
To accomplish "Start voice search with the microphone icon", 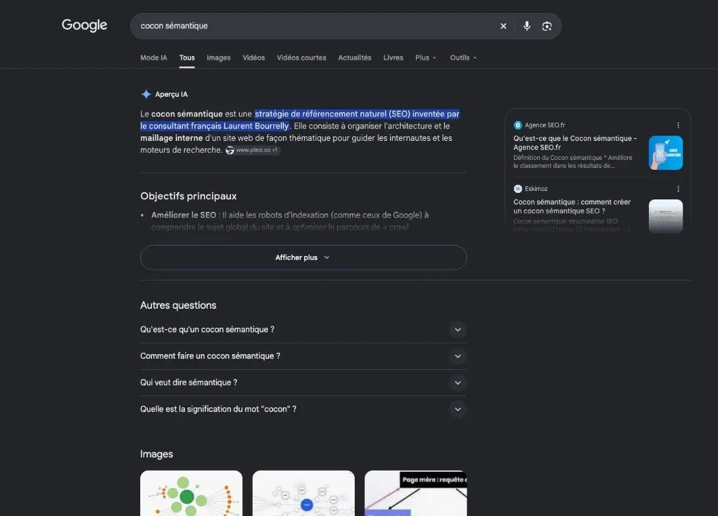I will tap(527, 26).
